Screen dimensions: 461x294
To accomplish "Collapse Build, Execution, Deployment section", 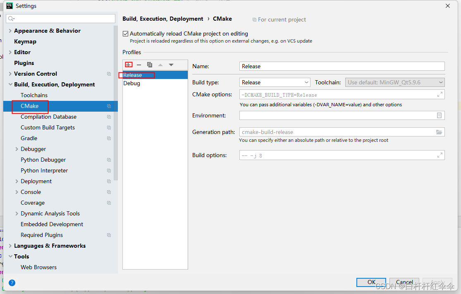I will pyautogui.click(x=10, y=85).
